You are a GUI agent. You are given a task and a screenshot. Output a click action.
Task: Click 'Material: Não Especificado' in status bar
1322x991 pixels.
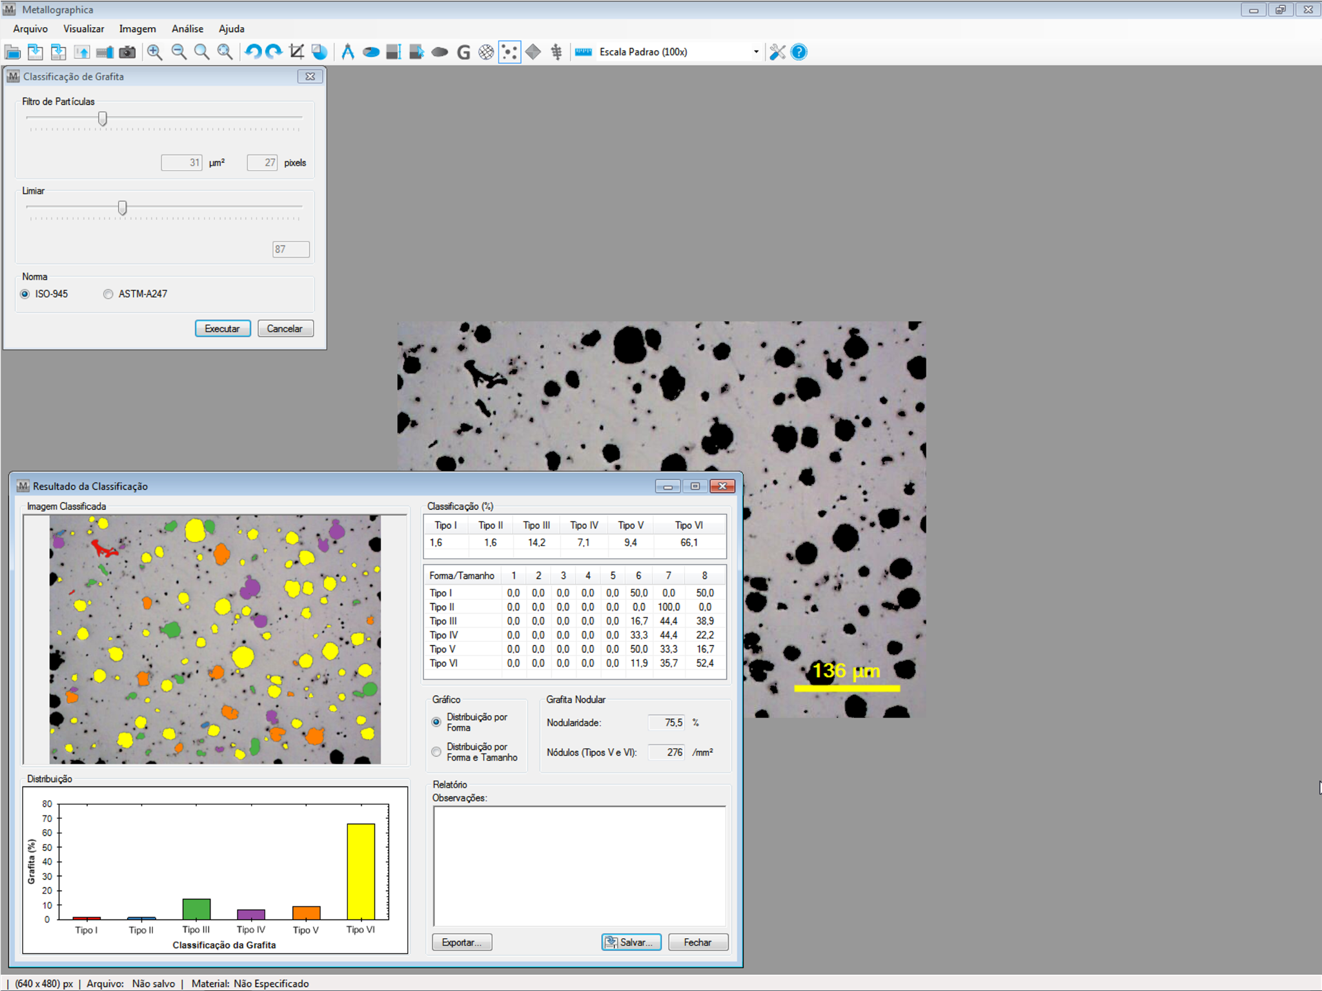tap(250, 983)
